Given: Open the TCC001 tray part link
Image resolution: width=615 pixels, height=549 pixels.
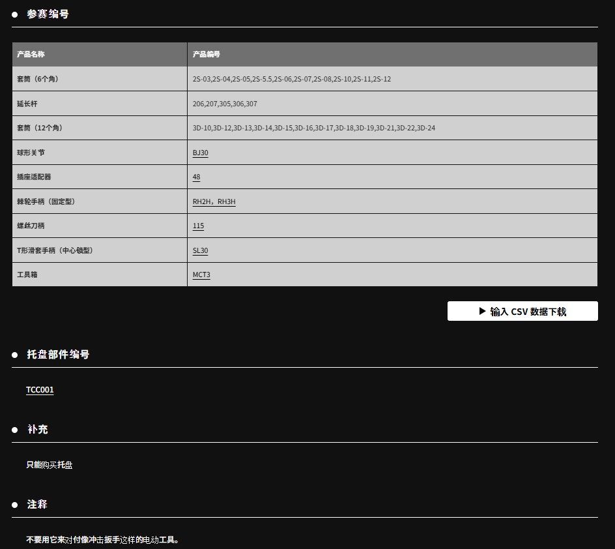Looking at the screenshot, I should (40, 390).
